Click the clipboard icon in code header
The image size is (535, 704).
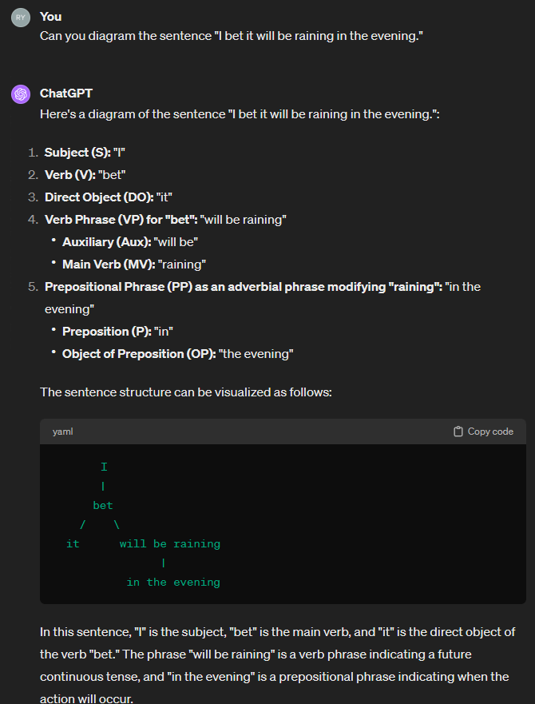458,432
